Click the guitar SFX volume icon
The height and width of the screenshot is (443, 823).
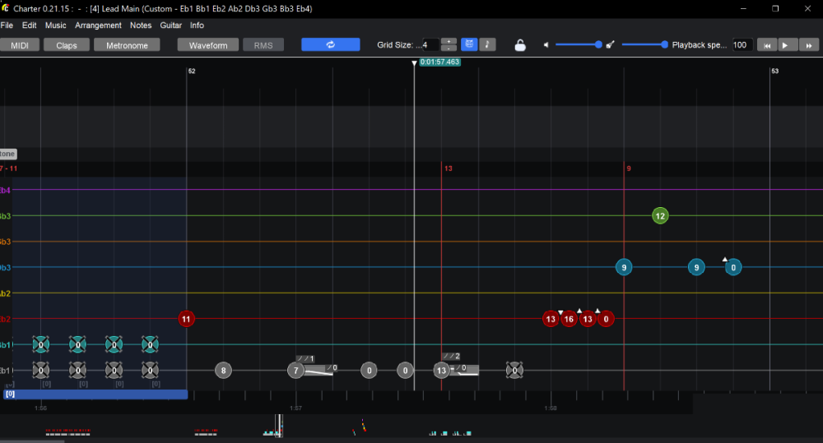click(611, 44)
